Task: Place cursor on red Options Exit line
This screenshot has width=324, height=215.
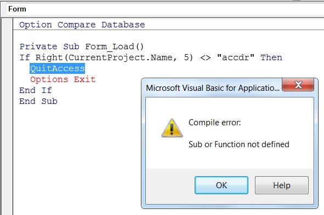Action: tap(63, 79)
